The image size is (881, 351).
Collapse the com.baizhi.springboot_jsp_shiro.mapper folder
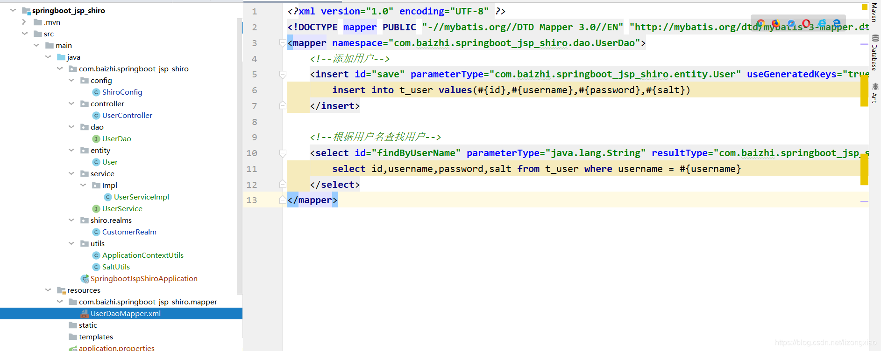pos(59,302)
